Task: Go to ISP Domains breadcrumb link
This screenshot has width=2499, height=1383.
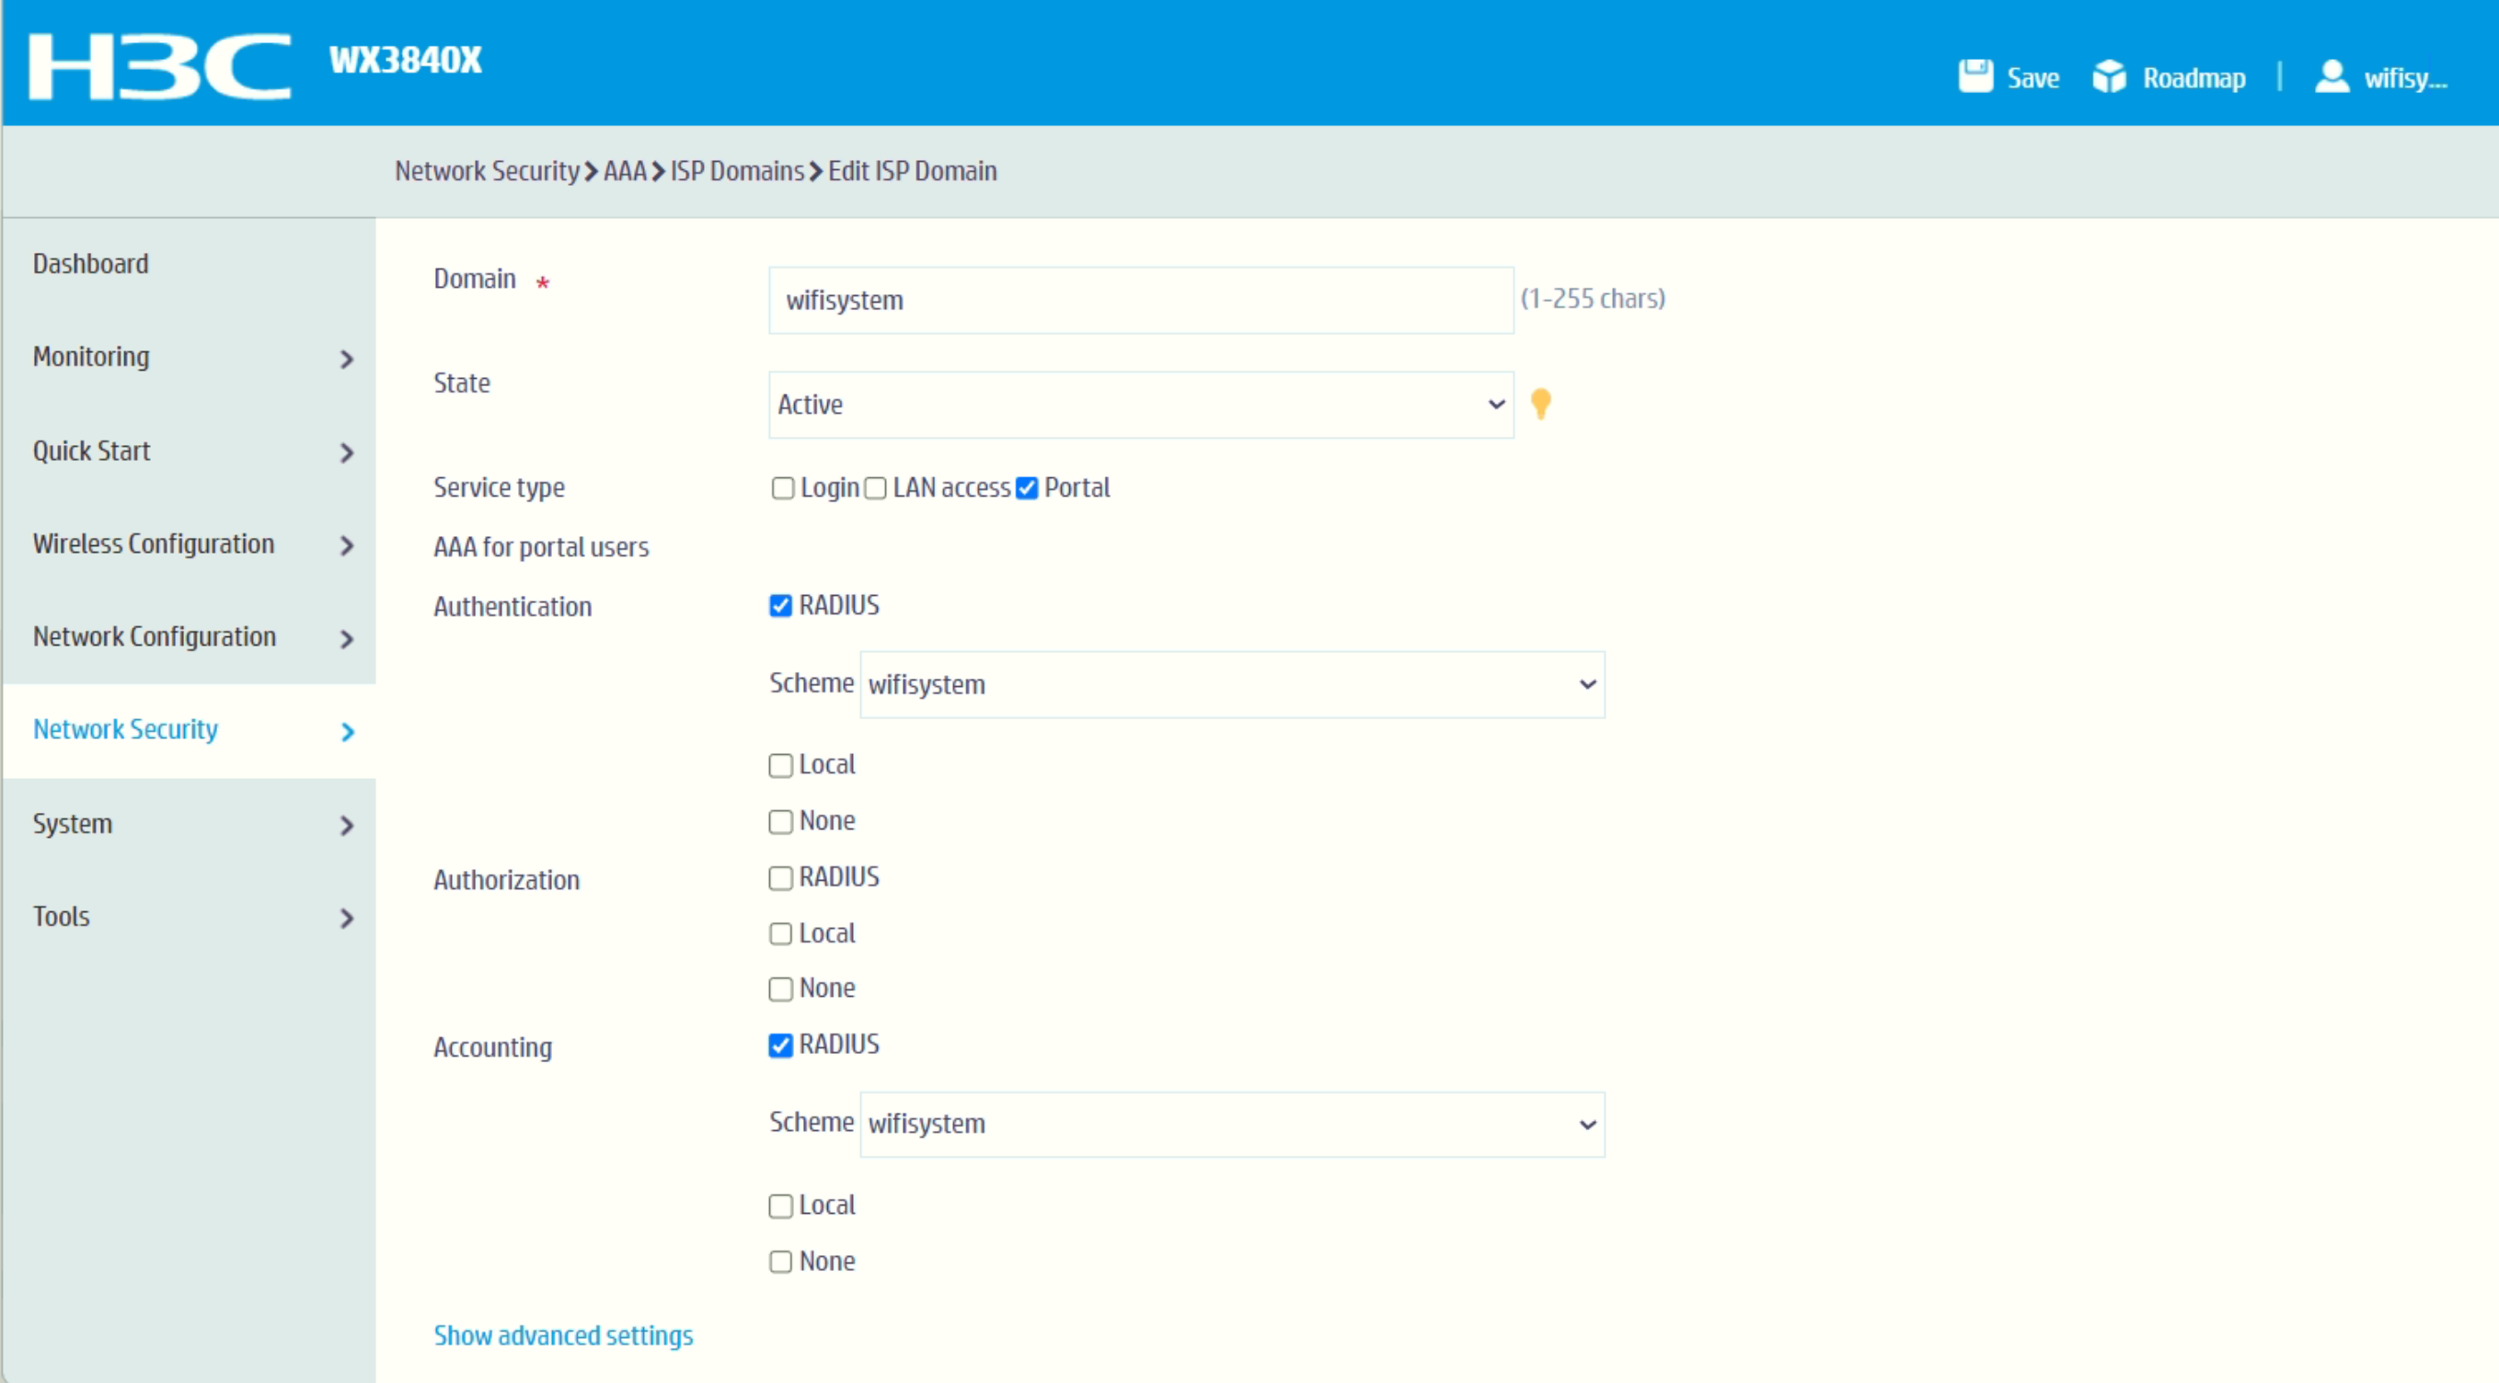Action: (x=736, y=171)
